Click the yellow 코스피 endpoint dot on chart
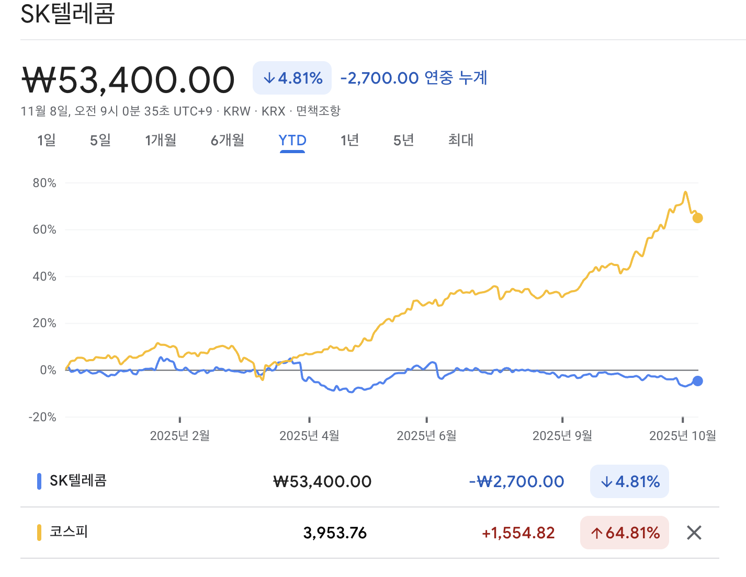 click(697, 218)
